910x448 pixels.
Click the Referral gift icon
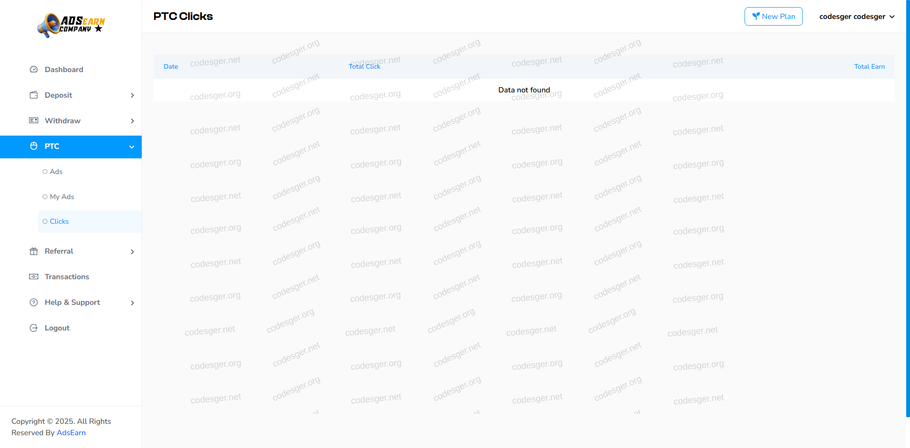pyautogui.click(x=34, y=251)
